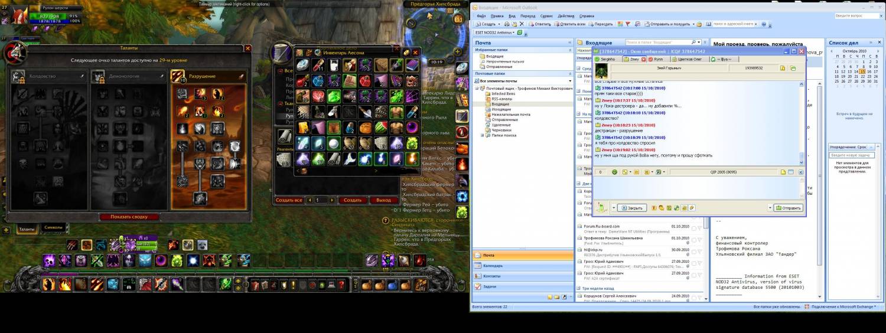Image resolution: width=886 pixels, height=333 pixels.
Task: Switch to Символы tab in talents window
Action: coord(53,227)
